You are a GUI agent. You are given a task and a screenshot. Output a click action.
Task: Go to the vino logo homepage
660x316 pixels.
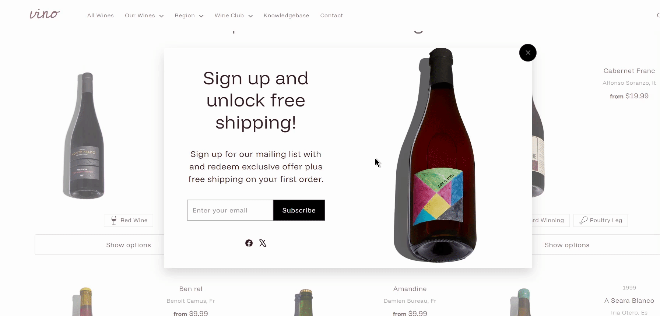[45, 15]
